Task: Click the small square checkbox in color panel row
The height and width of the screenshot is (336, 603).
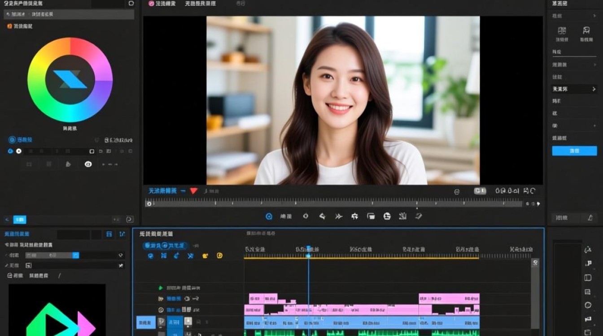Action: [92, 151]
